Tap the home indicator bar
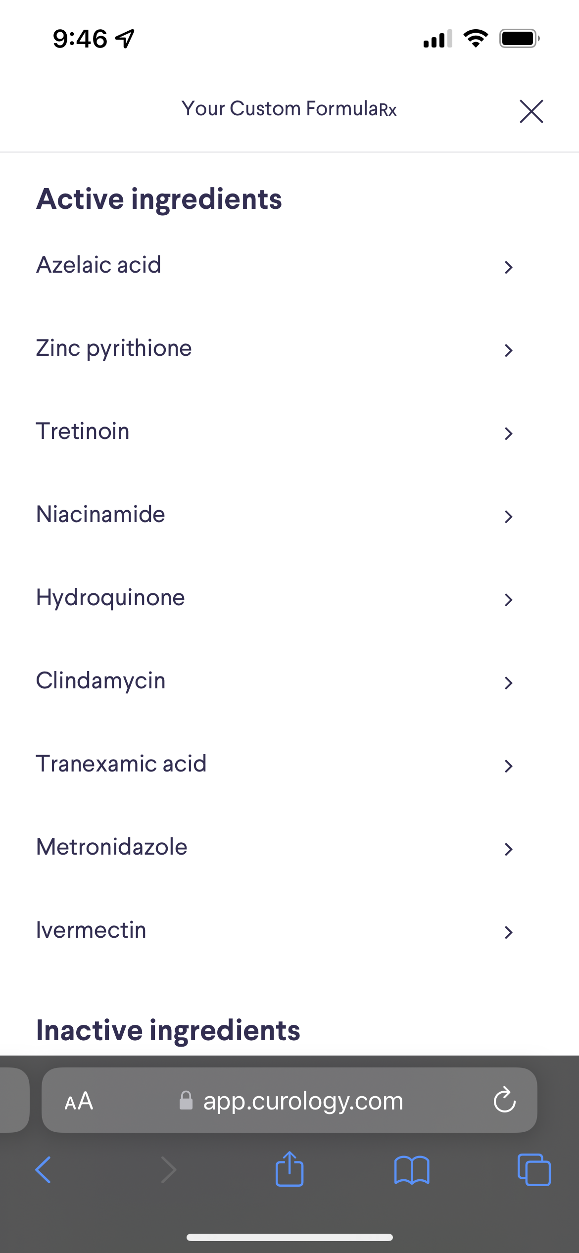This screenshot has width=579, height=1253. 289,1237
